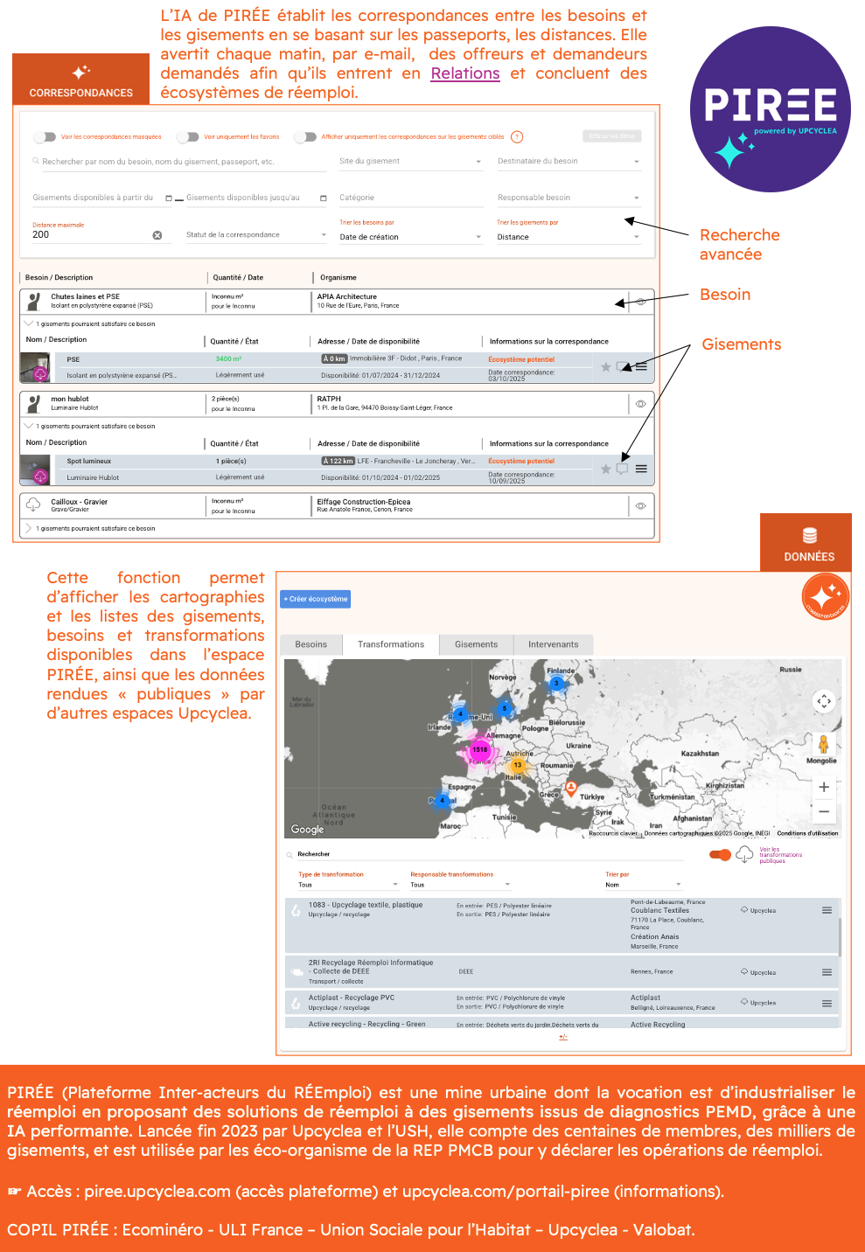Screen dimensions: 865x1252
Task: Click the Créer écosystème button
Action: [x=316, y=600]
